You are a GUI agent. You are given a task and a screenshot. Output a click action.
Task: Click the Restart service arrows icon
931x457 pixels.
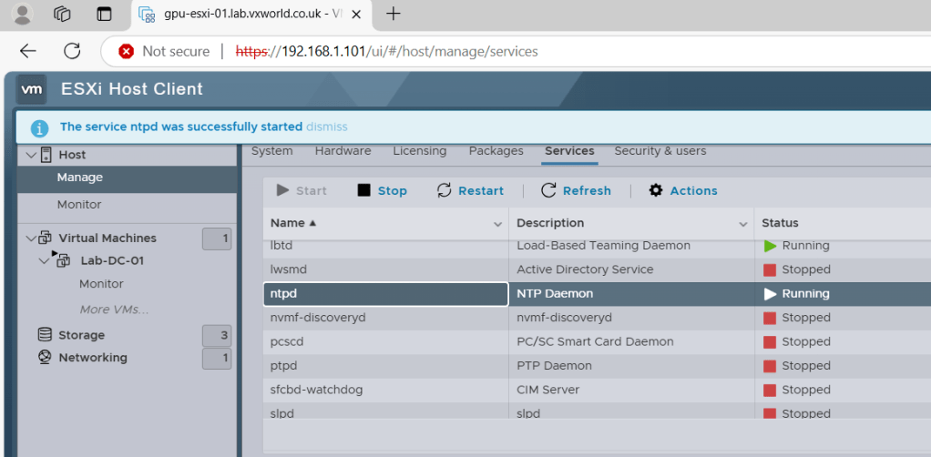tap(445, 190)
